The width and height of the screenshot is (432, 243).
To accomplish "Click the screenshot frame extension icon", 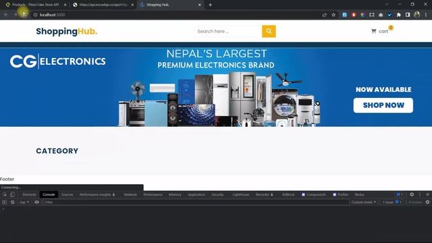I will click(x=372, y=15).
